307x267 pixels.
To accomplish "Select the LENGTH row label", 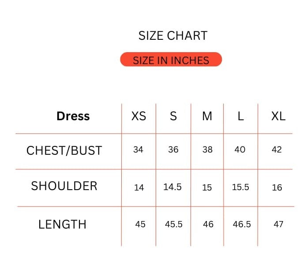I will pos(62,225).
